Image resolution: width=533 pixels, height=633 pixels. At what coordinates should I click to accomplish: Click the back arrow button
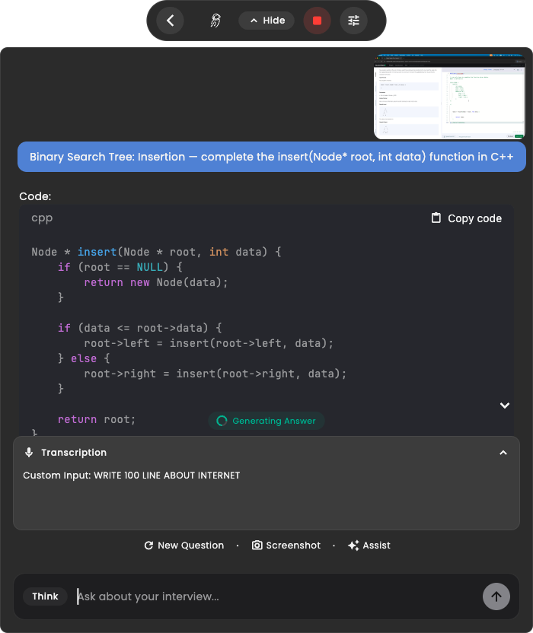pos(170,21)
